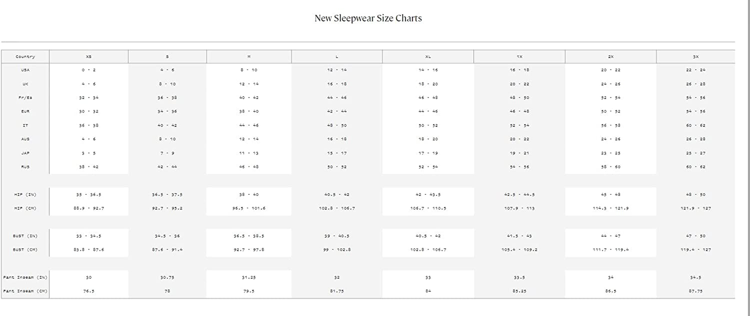Click the JAP XS cell showing 3 - 5

click(x=89, y=153)
